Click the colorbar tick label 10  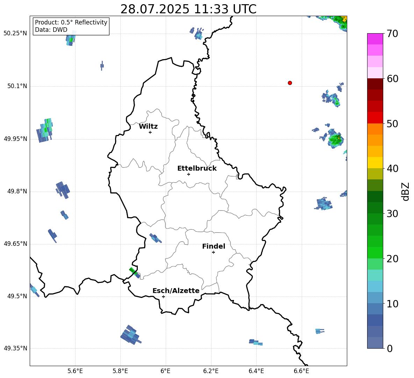392,304
